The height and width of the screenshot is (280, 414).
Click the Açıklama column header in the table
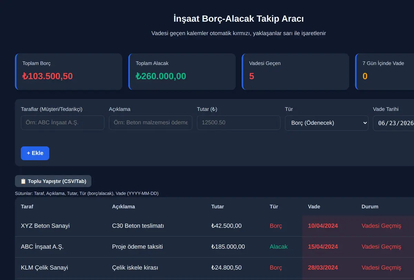(x=124, y=206)
